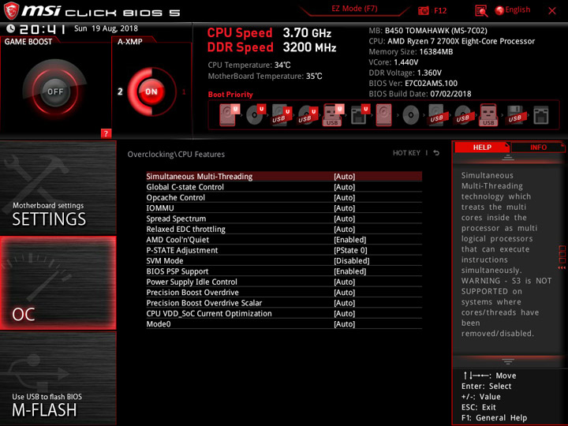The width and height of the screenshot is (568, 426).
Task: Open the SETTINGS motherboard settings section
Action: point(58,188)
